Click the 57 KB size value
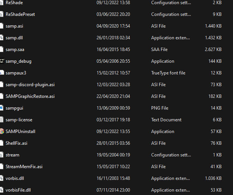 pyautogui.click(x=216, y=131)
